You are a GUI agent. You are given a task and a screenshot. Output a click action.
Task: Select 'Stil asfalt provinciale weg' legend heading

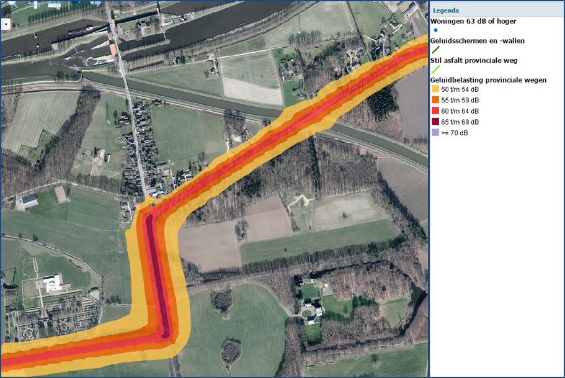point(474,60)
